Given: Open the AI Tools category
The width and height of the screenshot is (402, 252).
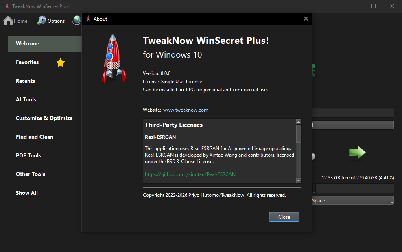Looking at the screenshot, I should tap(26, 100).
